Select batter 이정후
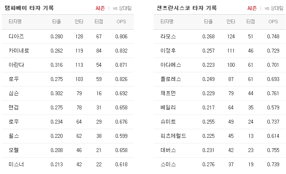286x174 pixels. (168, 51)
